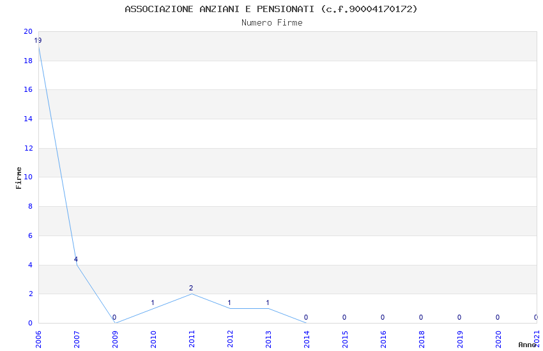
Task: Click the x-axis year 2020
Action: (x=498, y=340)
